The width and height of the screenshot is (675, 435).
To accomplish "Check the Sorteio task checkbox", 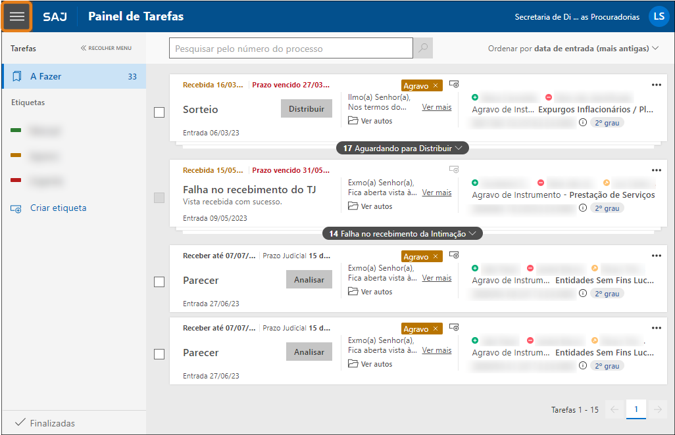I will click(x=159, y=112).
